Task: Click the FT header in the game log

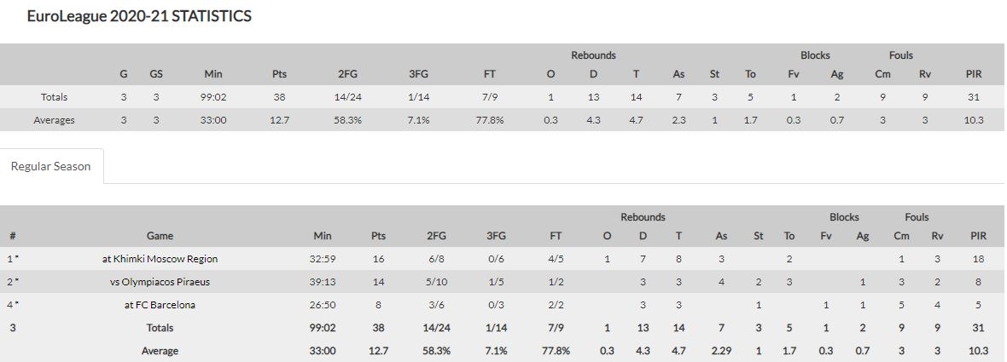Action: (x=556, y=236)
